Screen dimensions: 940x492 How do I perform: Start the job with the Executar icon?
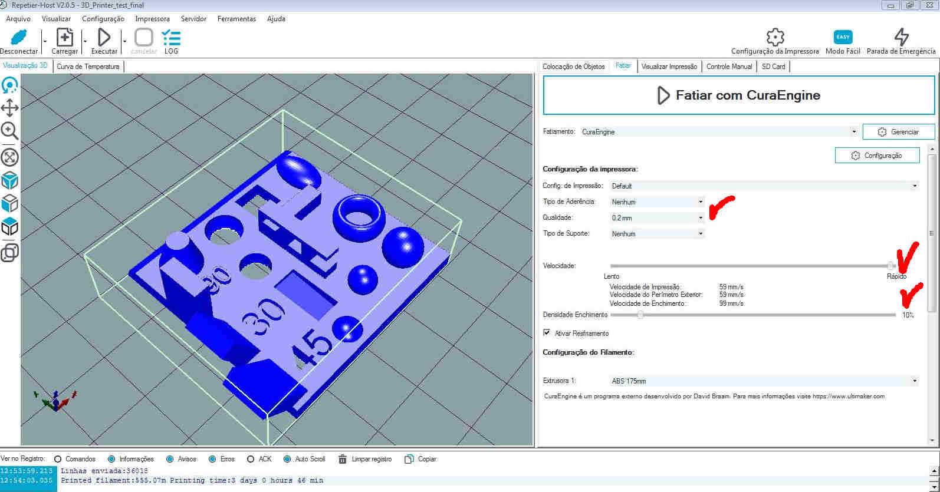(104, 37)
